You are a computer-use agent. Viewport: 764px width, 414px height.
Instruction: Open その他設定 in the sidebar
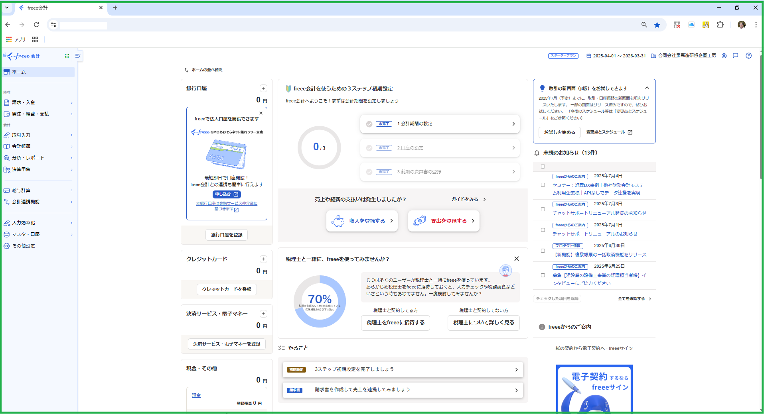(x=38, y=246)
